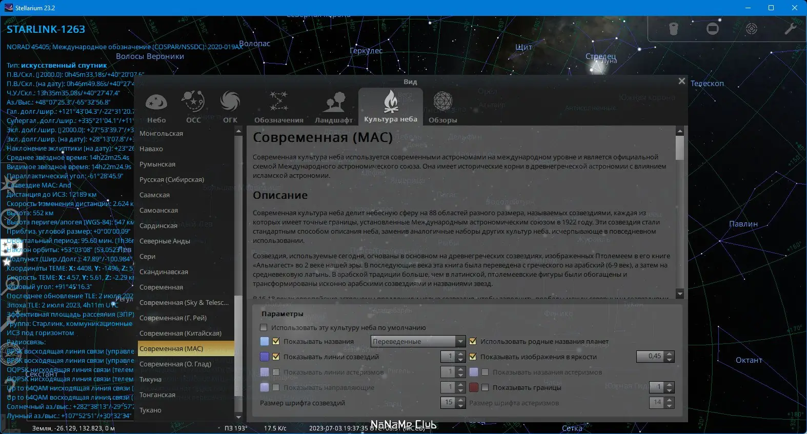This screenshot has width=807, height=434.
Task: Close the Вид dialog
Action: [x=681, y=81]
